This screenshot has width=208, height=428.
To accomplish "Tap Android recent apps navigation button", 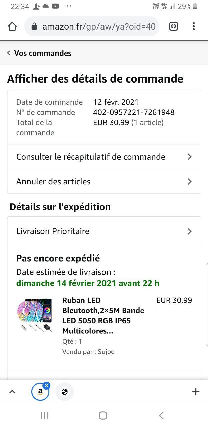I will [45, 416].
